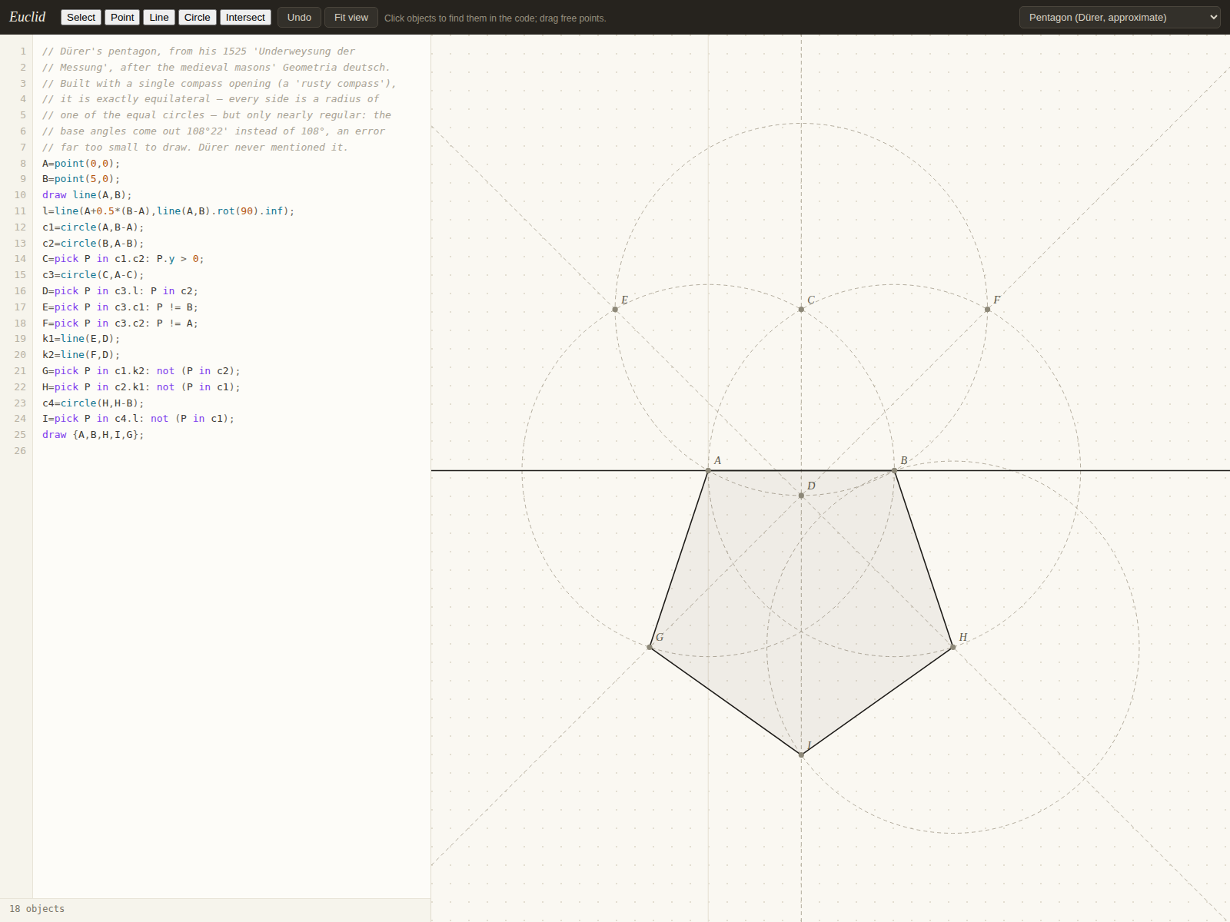1230x922 pixels.
Task: Click point I at pentagon bottom vertex
Action: point(801,755)
